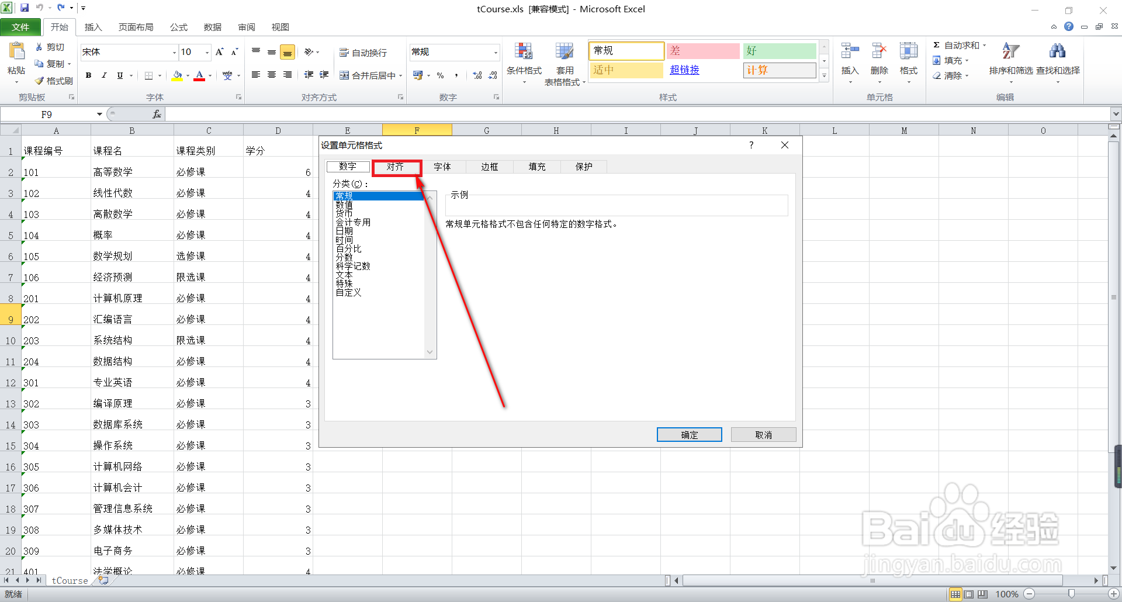Click the AutoSum (自动求和) sigma icon

(x=936, y=45)
